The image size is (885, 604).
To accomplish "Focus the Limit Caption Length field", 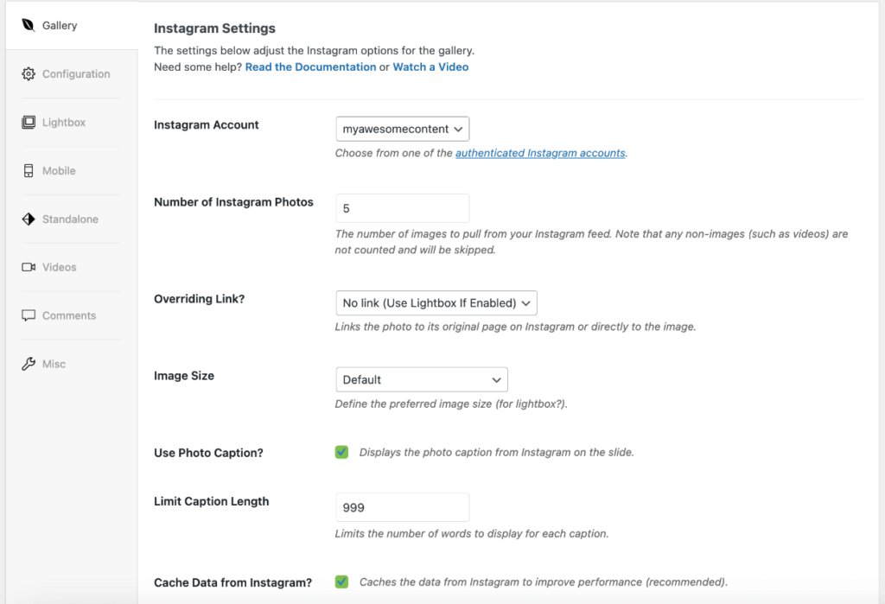I will coord(403,507).
